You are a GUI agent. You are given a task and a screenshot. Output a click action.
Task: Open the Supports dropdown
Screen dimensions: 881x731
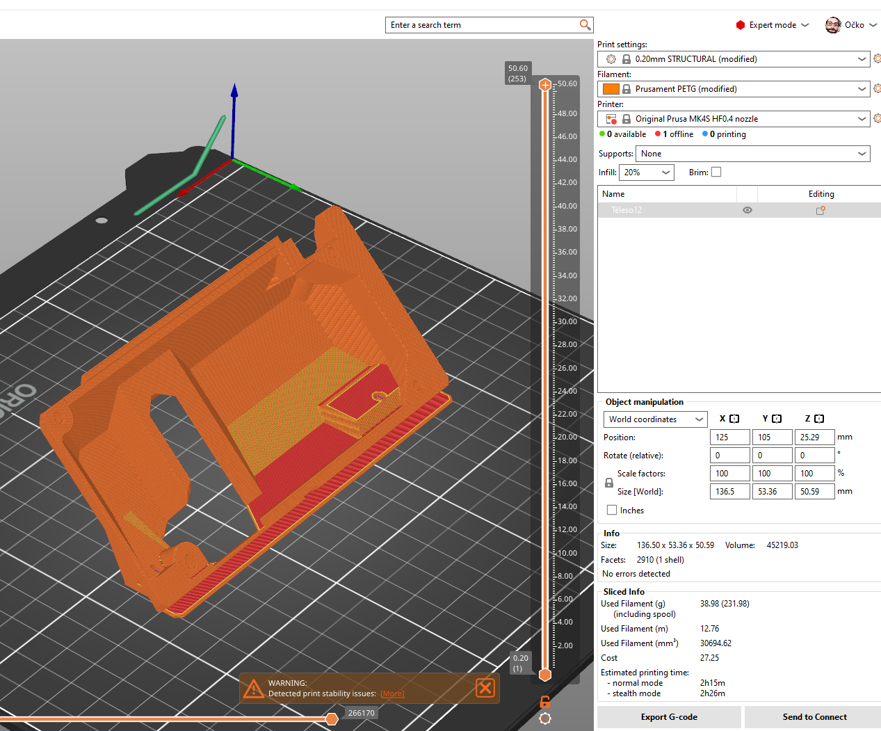click(752, 154)
